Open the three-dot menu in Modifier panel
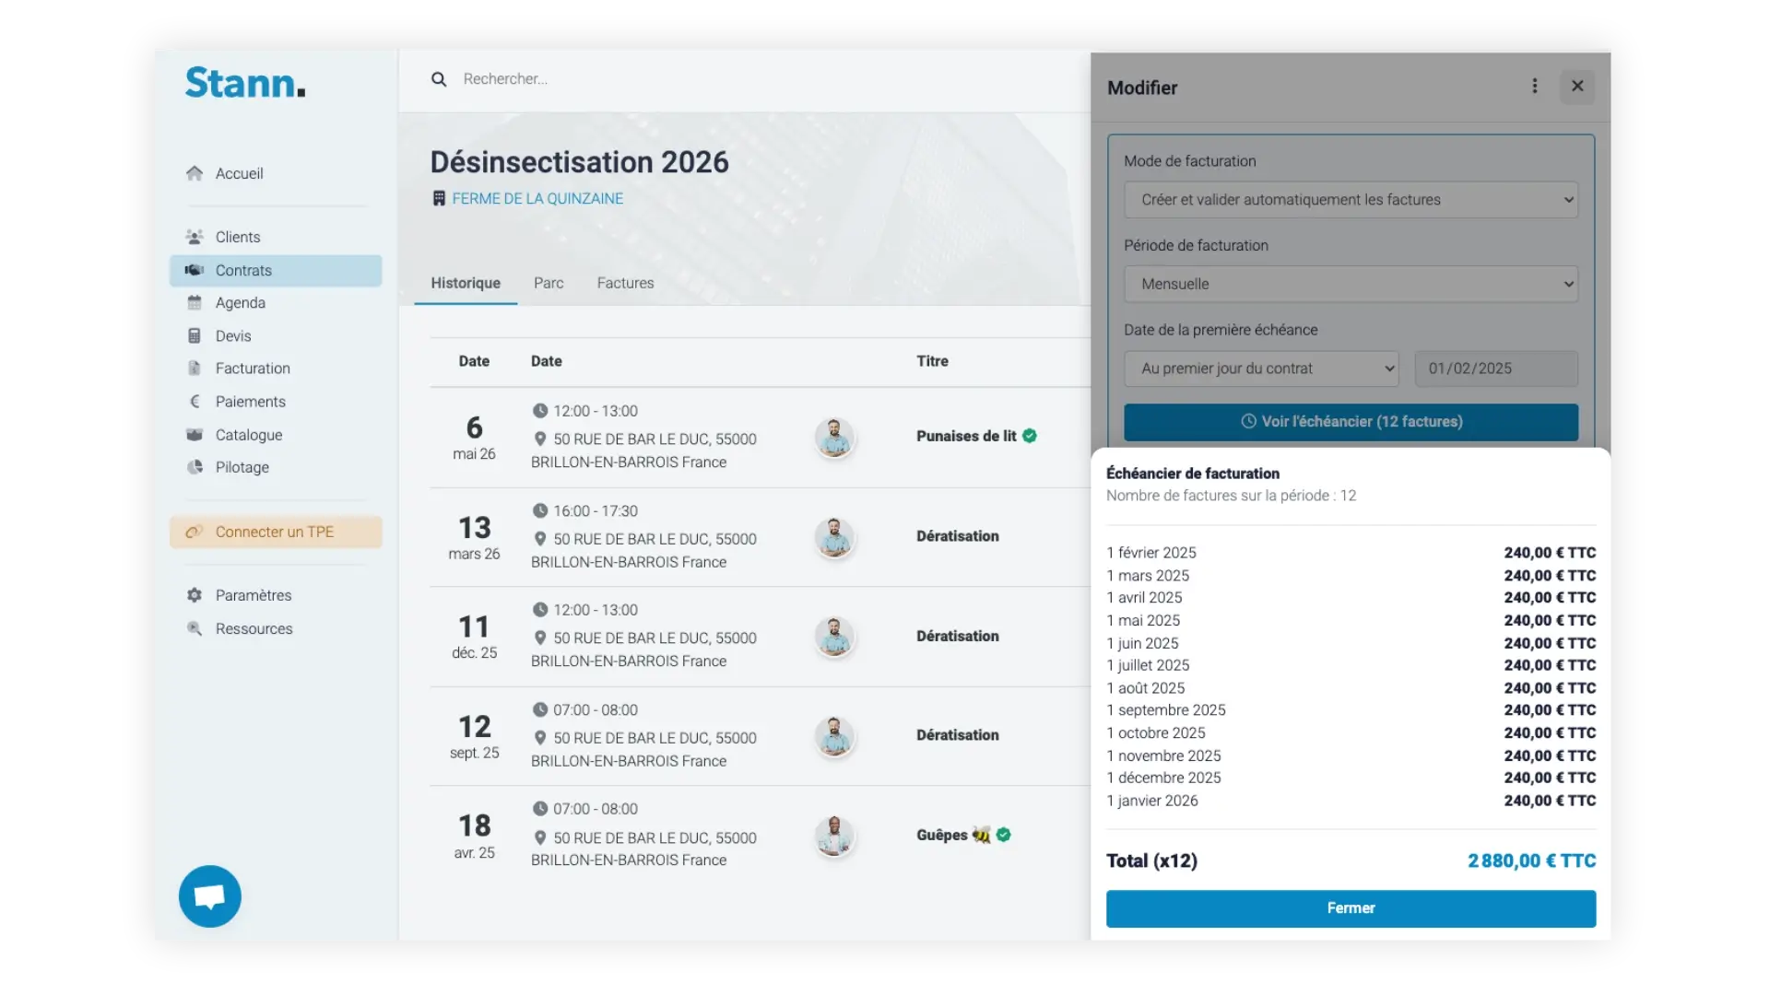This screenshot has width=1770, height=995. click(x=1534, y=87)
